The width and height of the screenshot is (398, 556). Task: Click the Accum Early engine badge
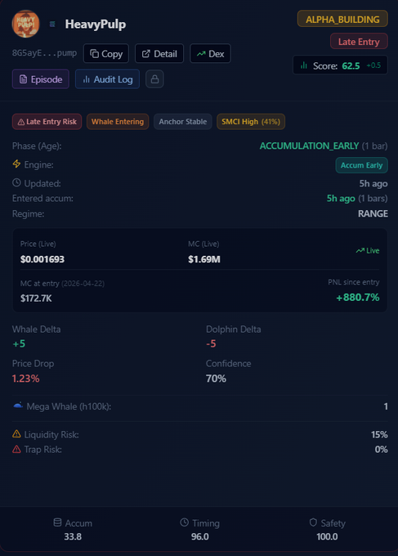(x=361, y=165)
